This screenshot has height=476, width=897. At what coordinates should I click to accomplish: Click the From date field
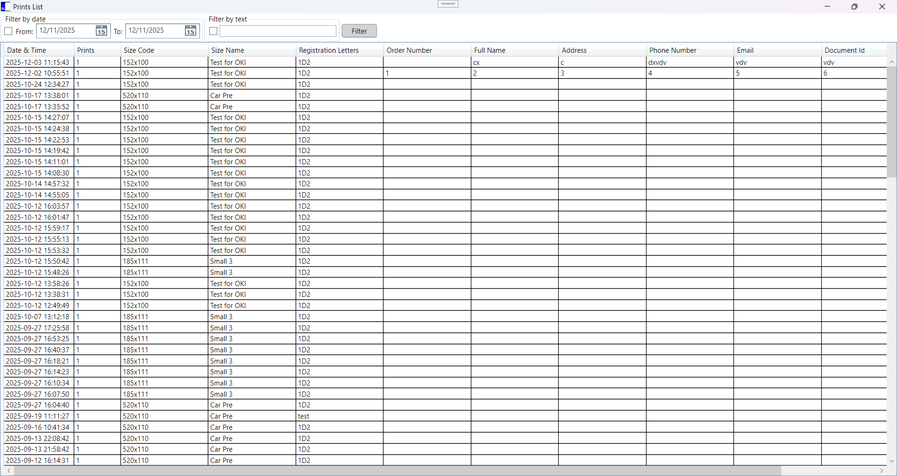65,31
